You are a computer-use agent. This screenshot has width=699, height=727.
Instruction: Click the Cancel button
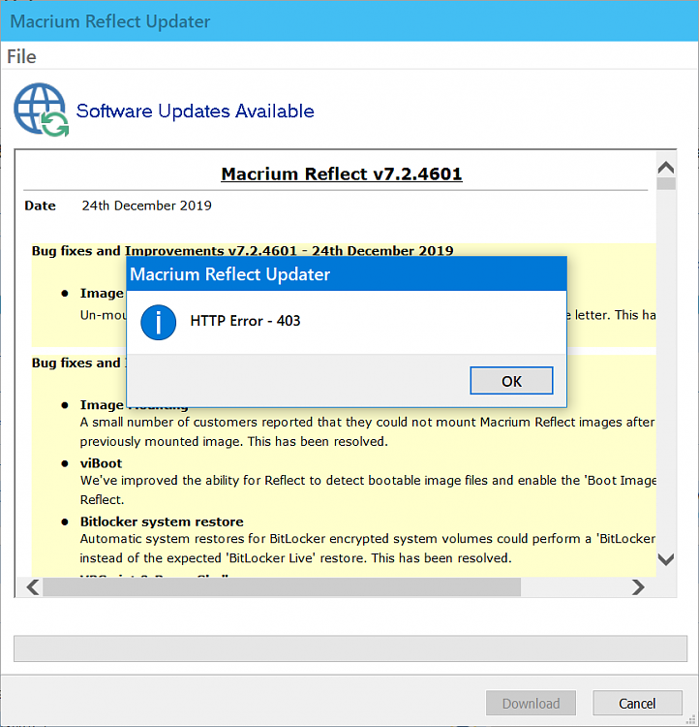(637, 704)
